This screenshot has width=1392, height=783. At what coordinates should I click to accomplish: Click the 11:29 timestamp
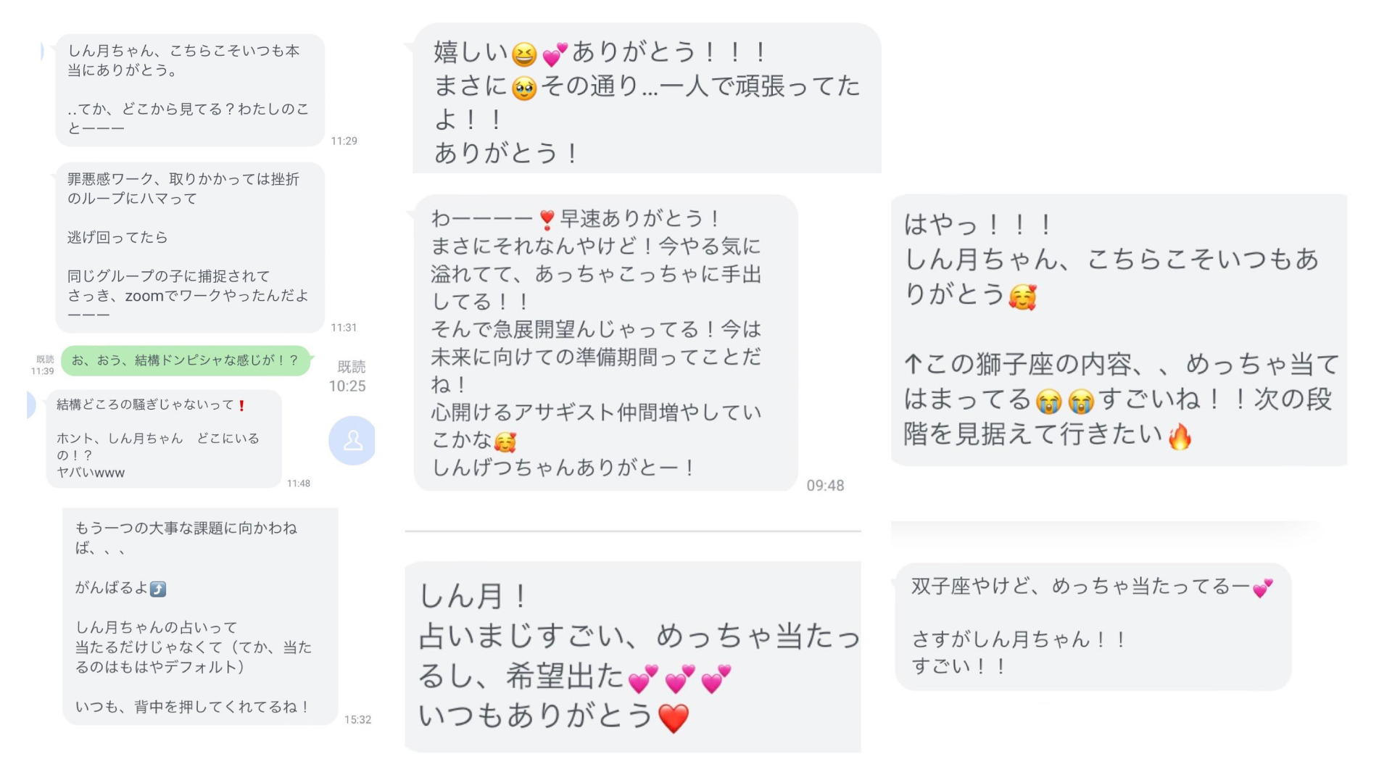click(x=344, y=141)
